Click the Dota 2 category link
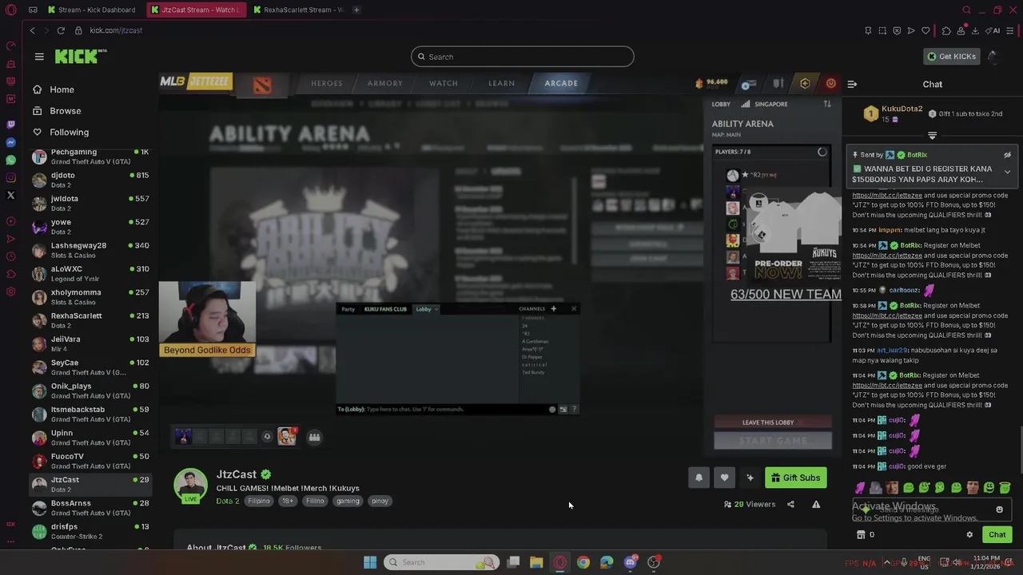This screenshot has width=1023, height=575. click(x=228, y=501)
